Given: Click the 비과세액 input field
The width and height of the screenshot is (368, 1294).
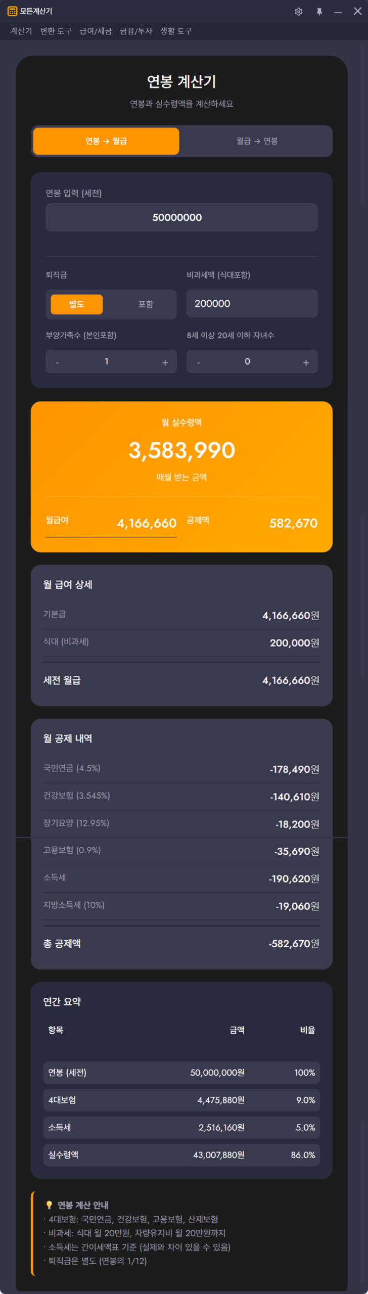Looking at the screenshot, I should click(x=252, y=303).
